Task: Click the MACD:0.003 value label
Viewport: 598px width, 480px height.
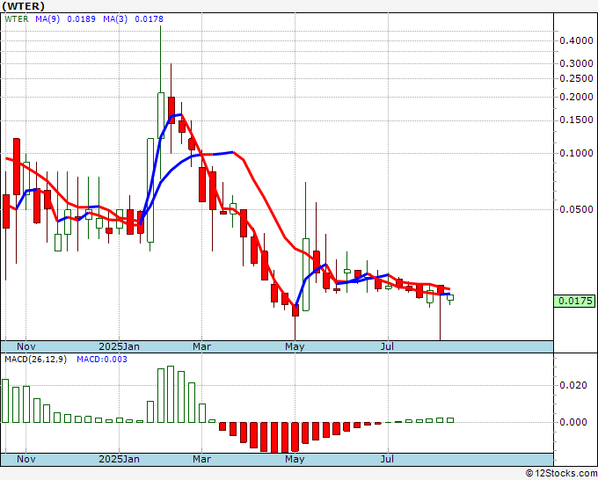Action: pyautogui.click(x=102, y=360)
